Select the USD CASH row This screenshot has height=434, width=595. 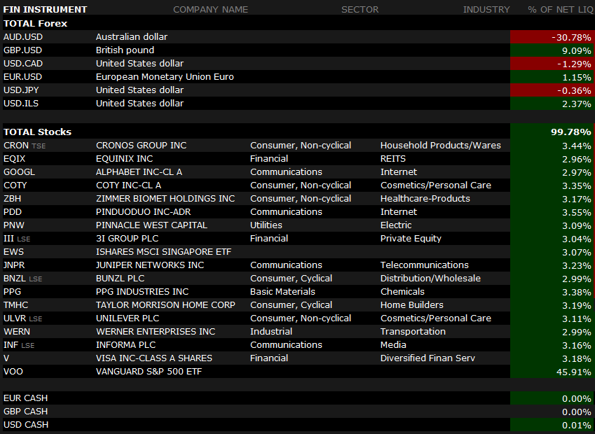297,424
